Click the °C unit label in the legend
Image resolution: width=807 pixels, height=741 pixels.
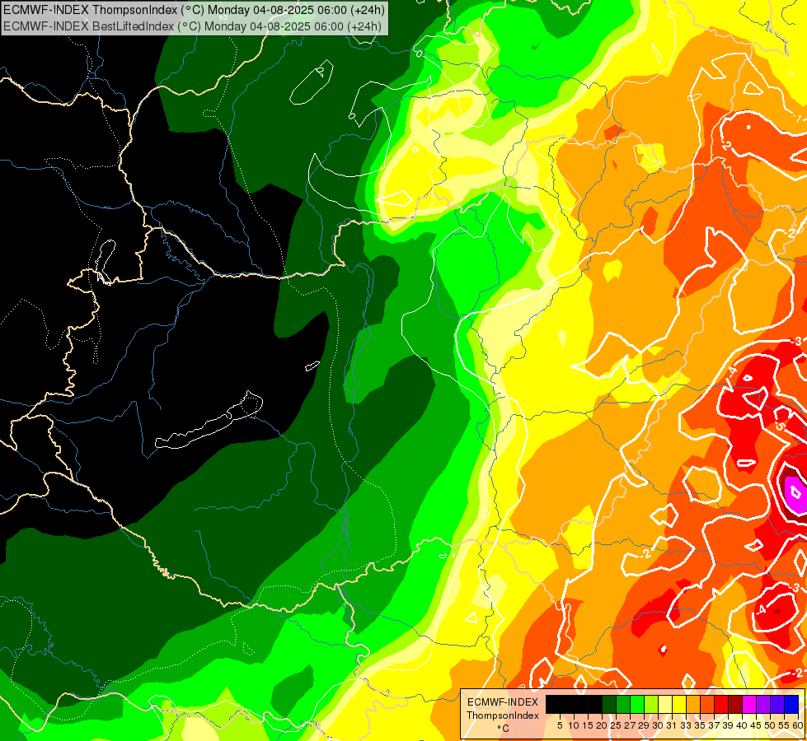(x=504, y=729)
